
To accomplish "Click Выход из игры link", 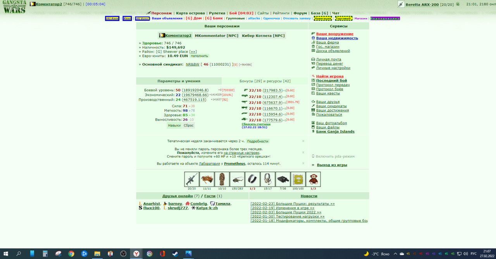I will [x=332, y=165].
